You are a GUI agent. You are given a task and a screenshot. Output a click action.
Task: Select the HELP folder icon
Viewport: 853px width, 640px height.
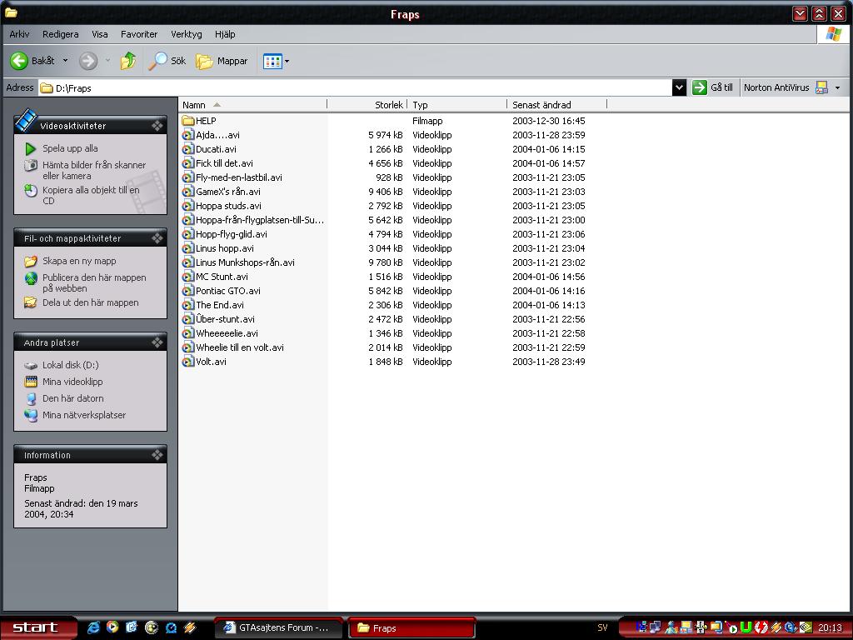tap(188, 121)
